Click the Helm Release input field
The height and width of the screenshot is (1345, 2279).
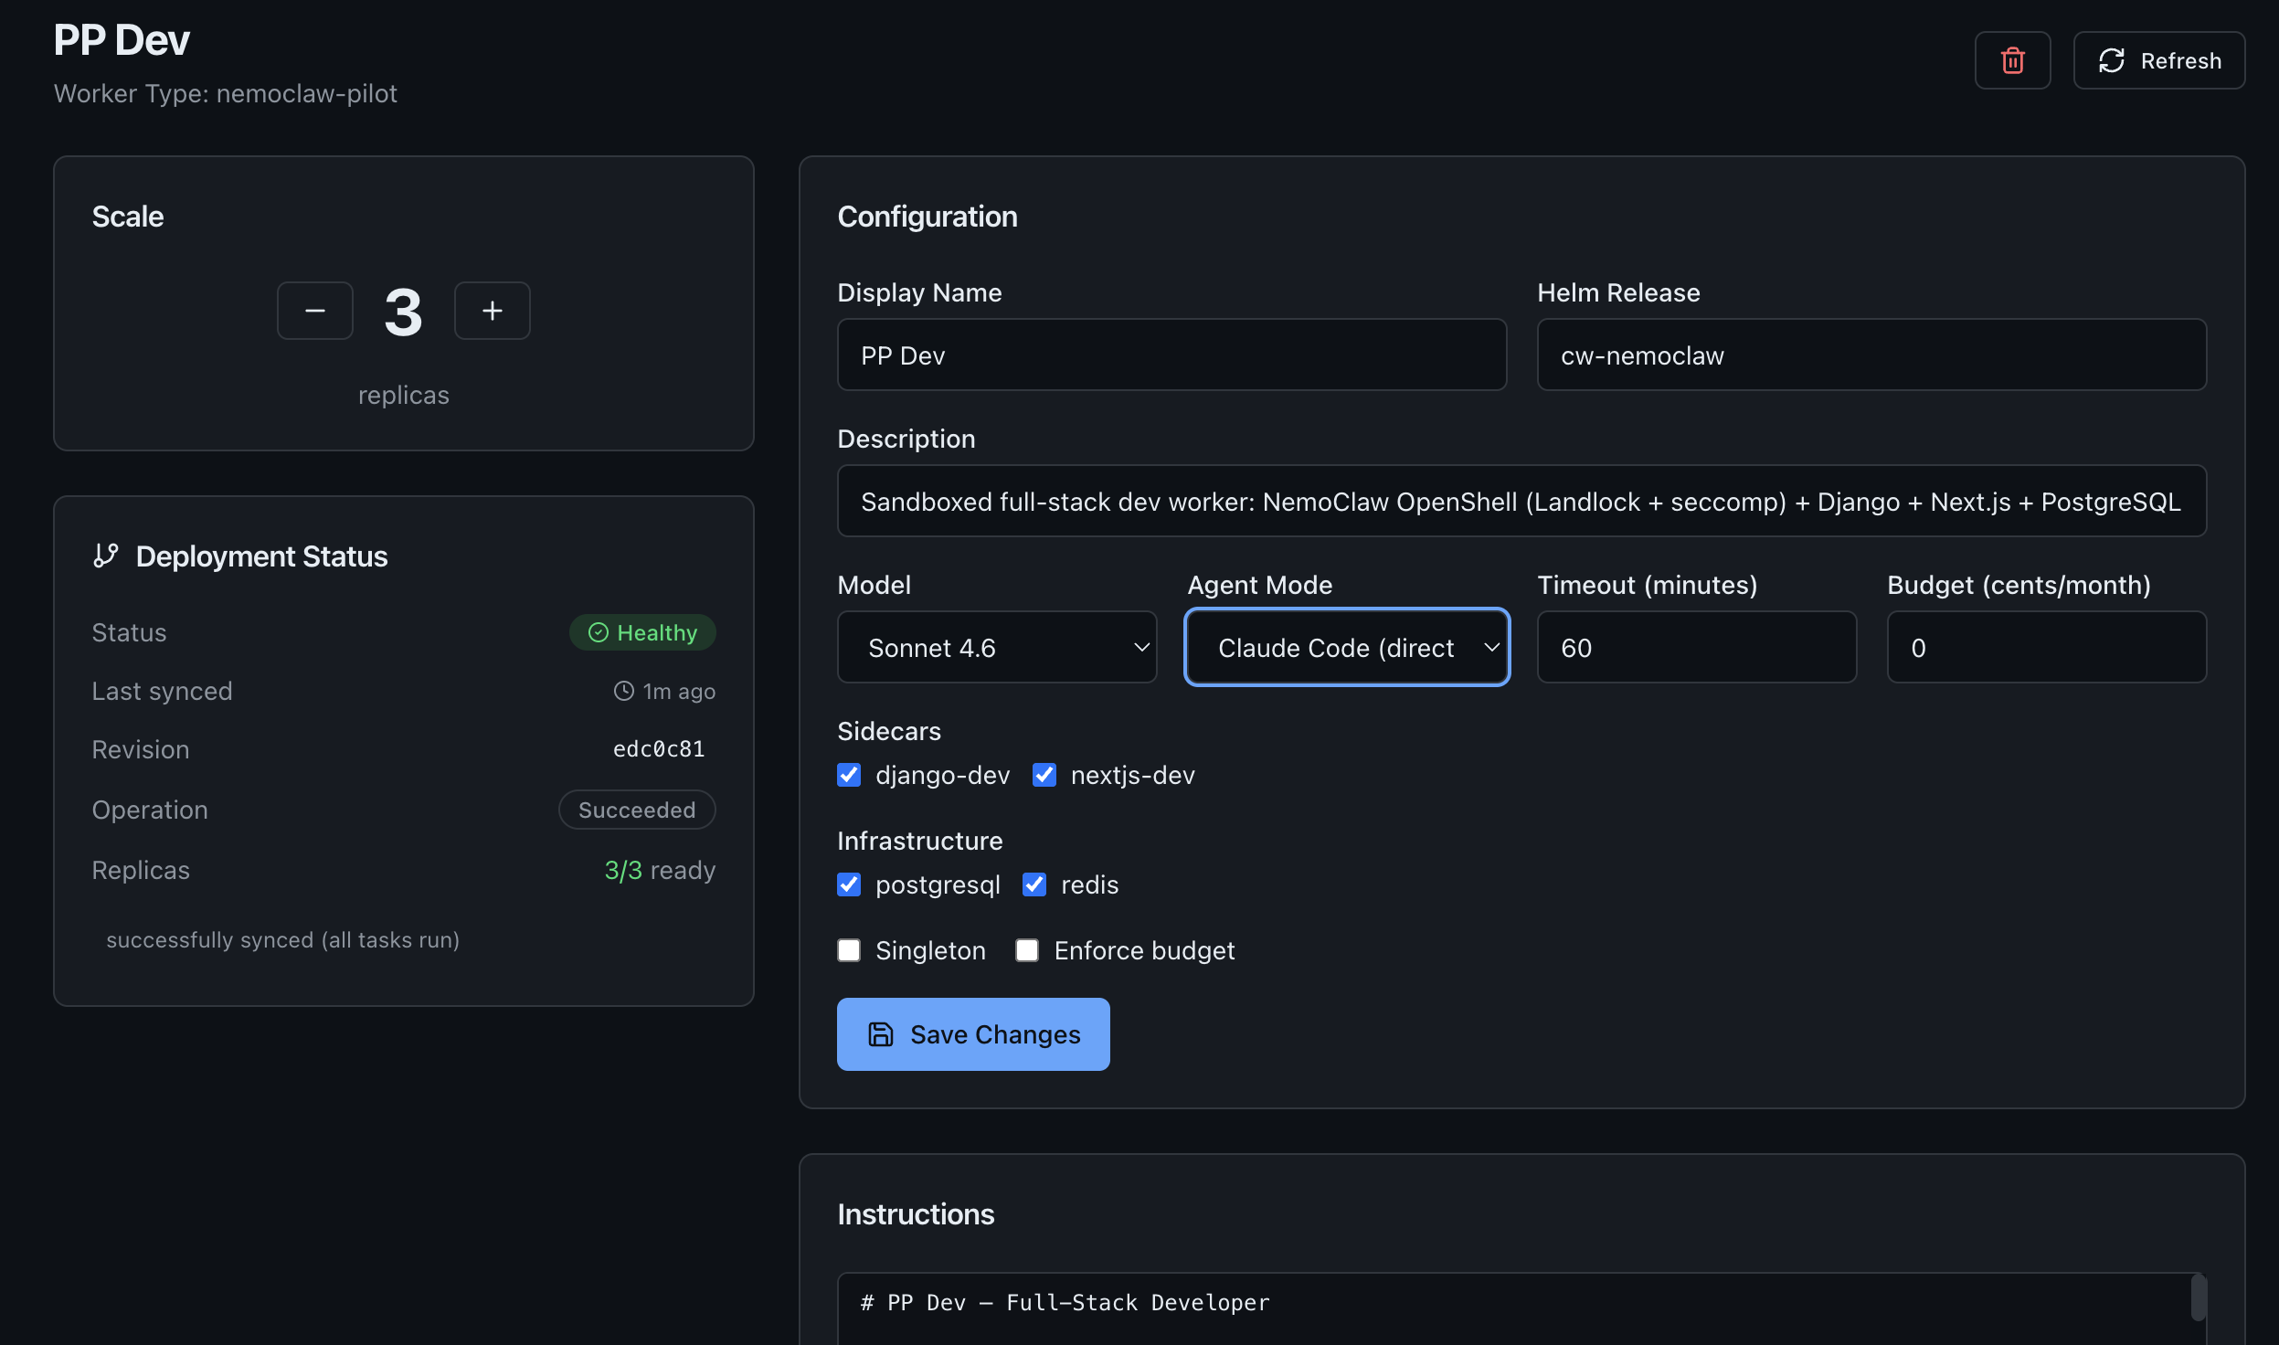(1871, 355)
